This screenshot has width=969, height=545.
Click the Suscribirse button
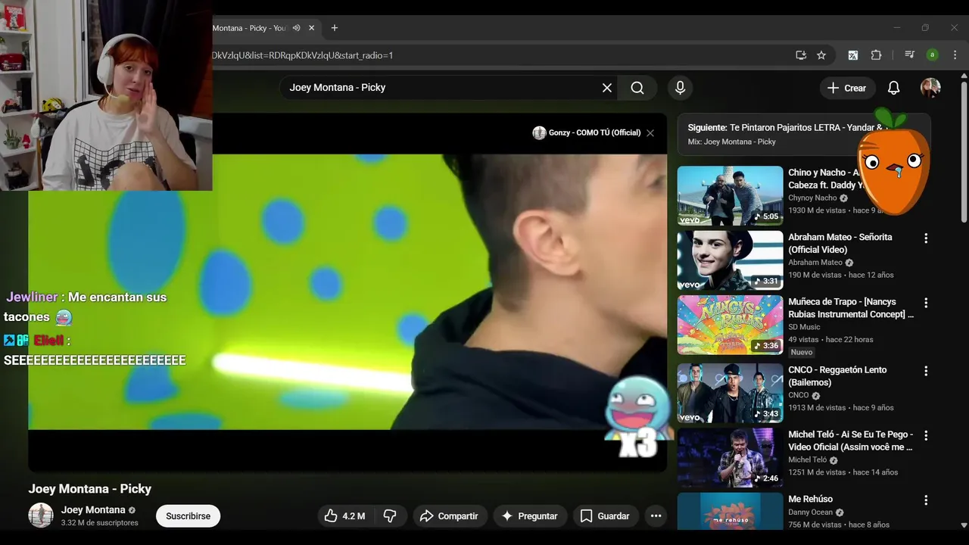point(188,516)
